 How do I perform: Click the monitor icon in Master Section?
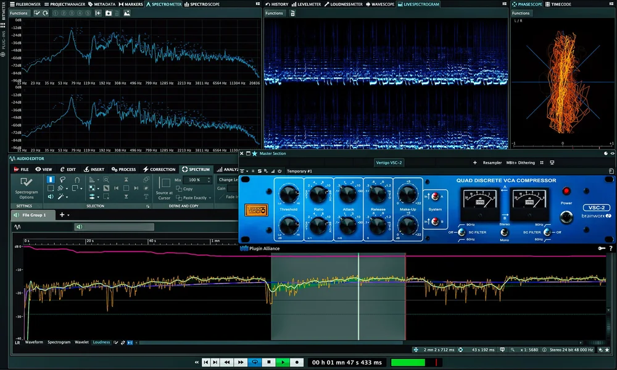pos(552,162)
